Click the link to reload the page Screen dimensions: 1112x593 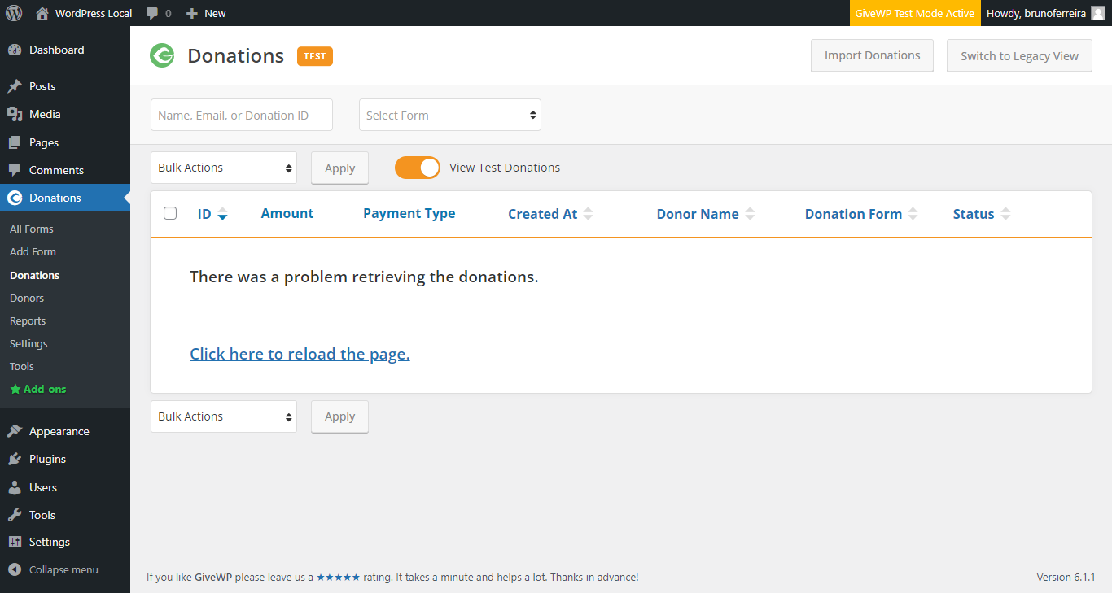[x=300, y=354]
